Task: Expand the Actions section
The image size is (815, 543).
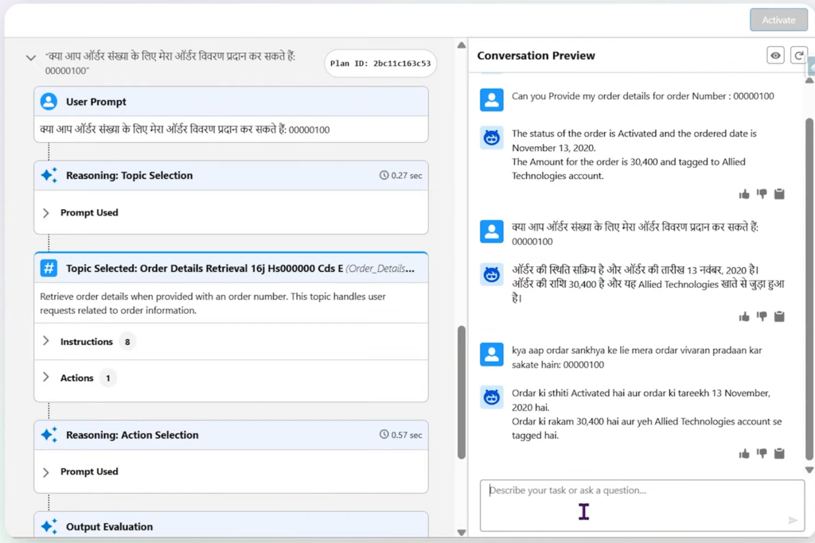Action: click(x=45, y=378)
